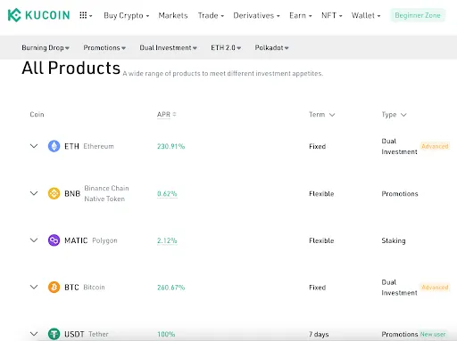Click the Beginner Zone button
The image size is (457, 341).
click(418, 15)
